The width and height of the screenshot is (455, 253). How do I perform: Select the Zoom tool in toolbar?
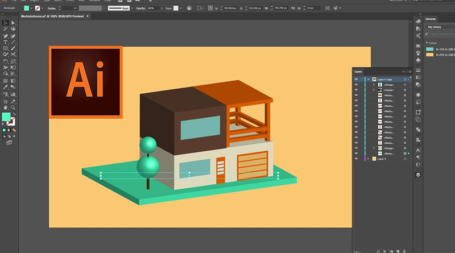pyautogui.click(x=13, y=106)
